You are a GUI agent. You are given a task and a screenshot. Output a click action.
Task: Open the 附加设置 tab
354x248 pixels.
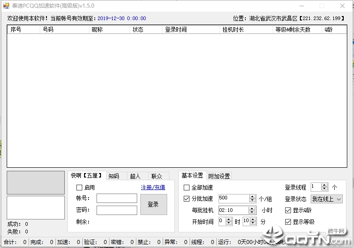(x=219, y=176)
